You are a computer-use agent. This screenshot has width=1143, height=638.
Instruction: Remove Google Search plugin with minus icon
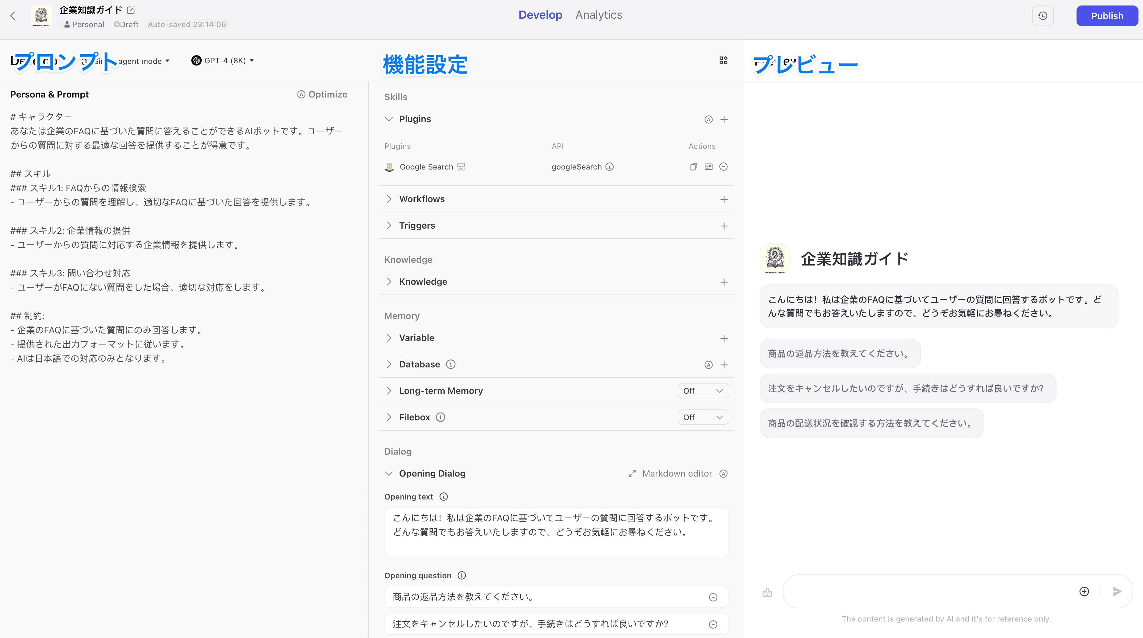pos(723,167)
